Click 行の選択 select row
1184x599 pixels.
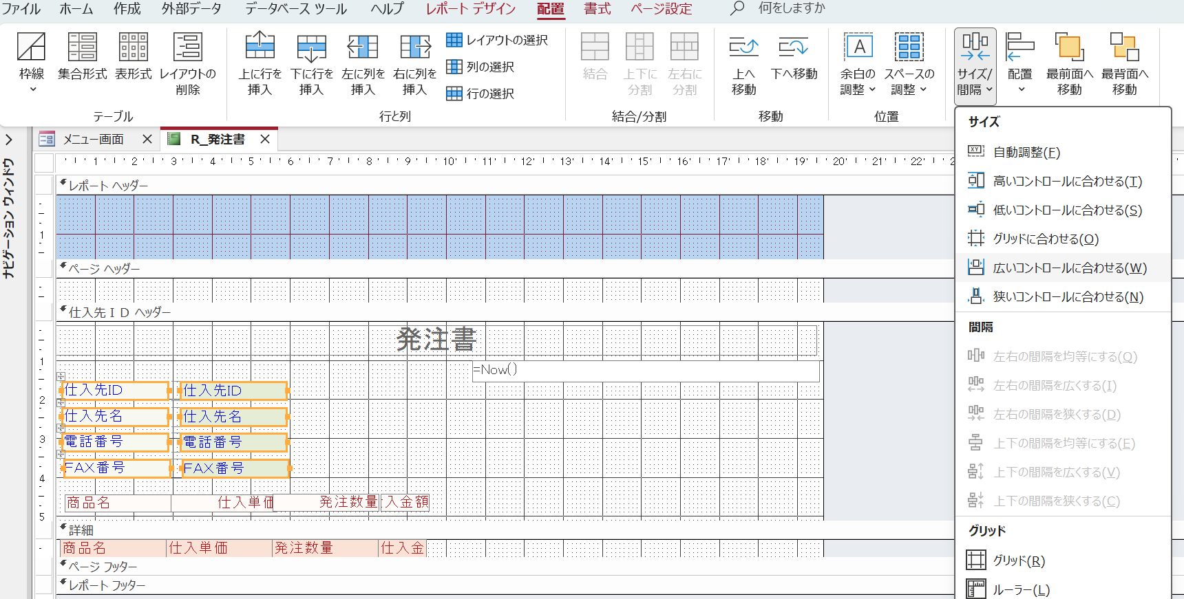pyautogui.click(x=480, y=94)
